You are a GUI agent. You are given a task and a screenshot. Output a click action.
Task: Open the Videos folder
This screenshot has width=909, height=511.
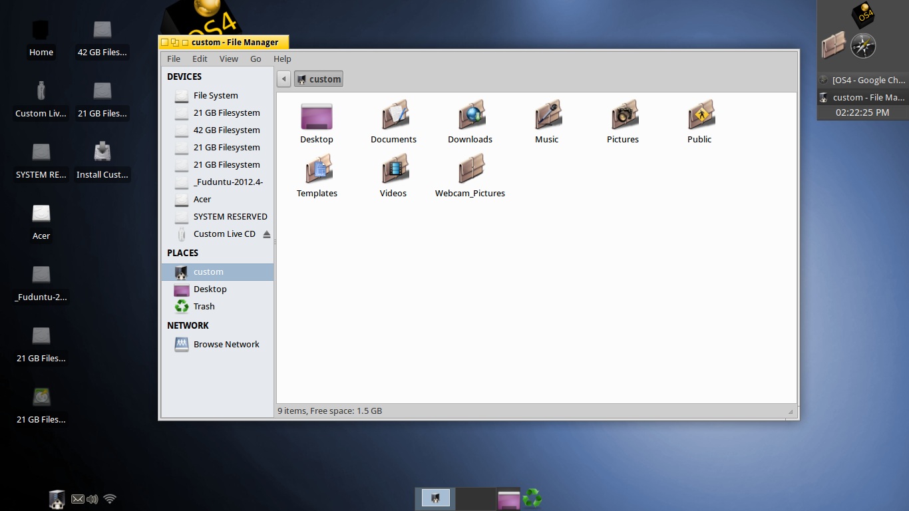coord(393,177)
